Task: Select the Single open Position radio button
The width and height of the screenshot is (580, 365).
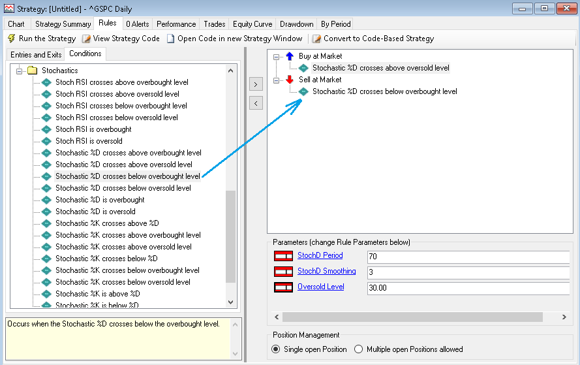Action: pyautogui.click(x=276, y=349)
